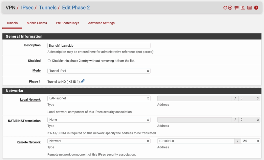The image size is (264, 160).
Task: Expand the Local Network type dropdown
Action: (x=99, y=98)
